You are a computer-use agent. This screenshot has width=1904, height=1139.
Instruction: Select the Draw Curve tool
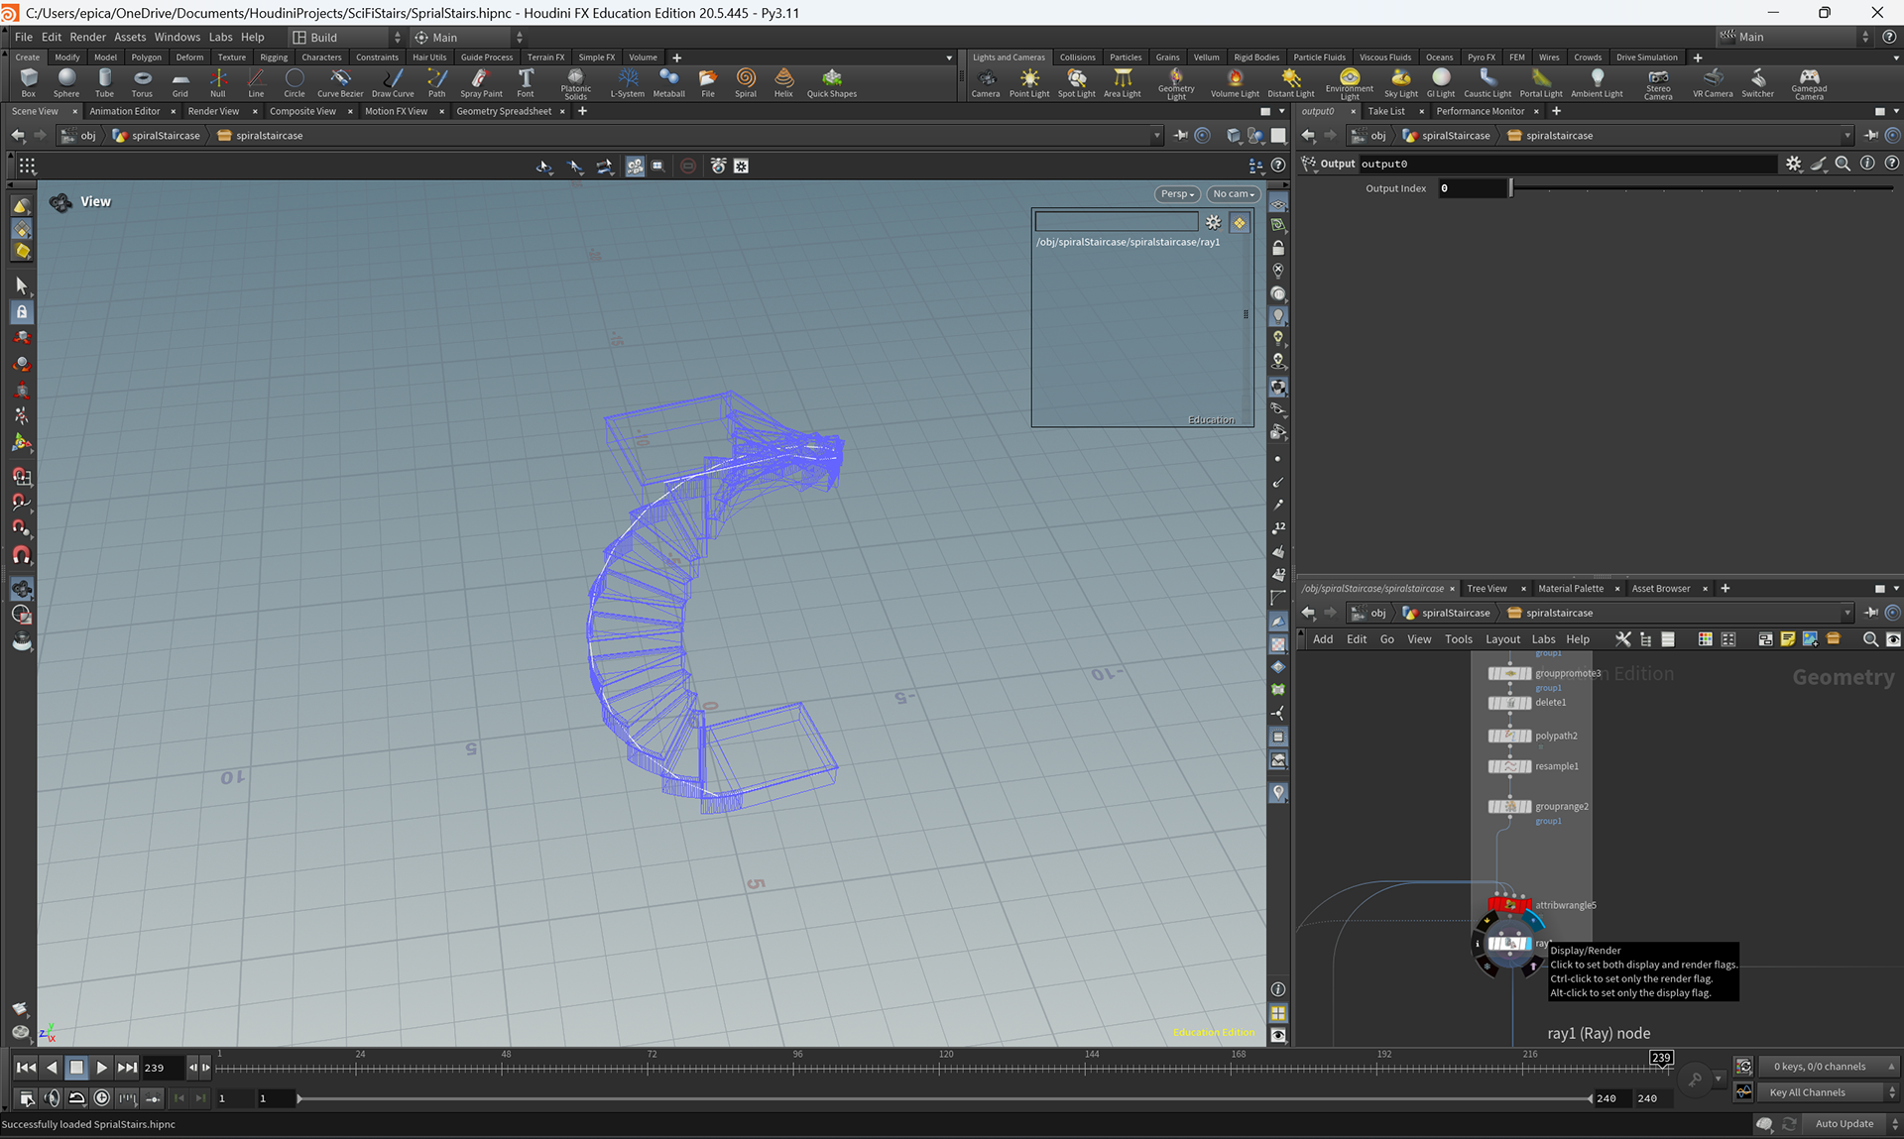(393, 82)
